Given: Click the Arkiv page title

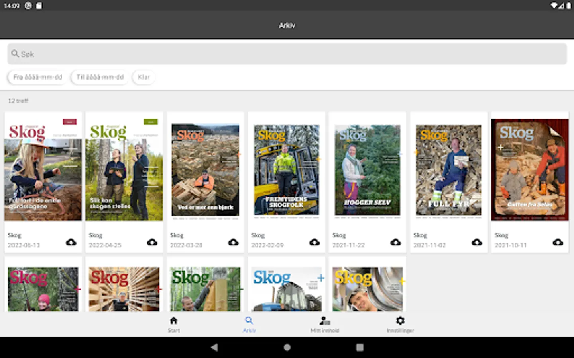Looking at the screenshot, I should click(287, 25).
